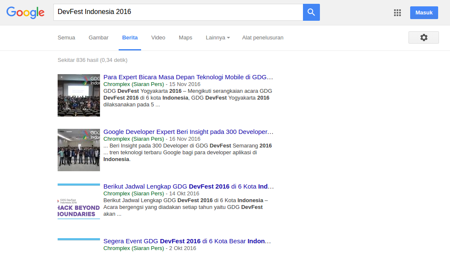The width and height of the screenshot is (450, 253).
Task: Open 'Berikut Jadwal Lengkap GDG DevFest 2016' result
Action: click(189, 186)
